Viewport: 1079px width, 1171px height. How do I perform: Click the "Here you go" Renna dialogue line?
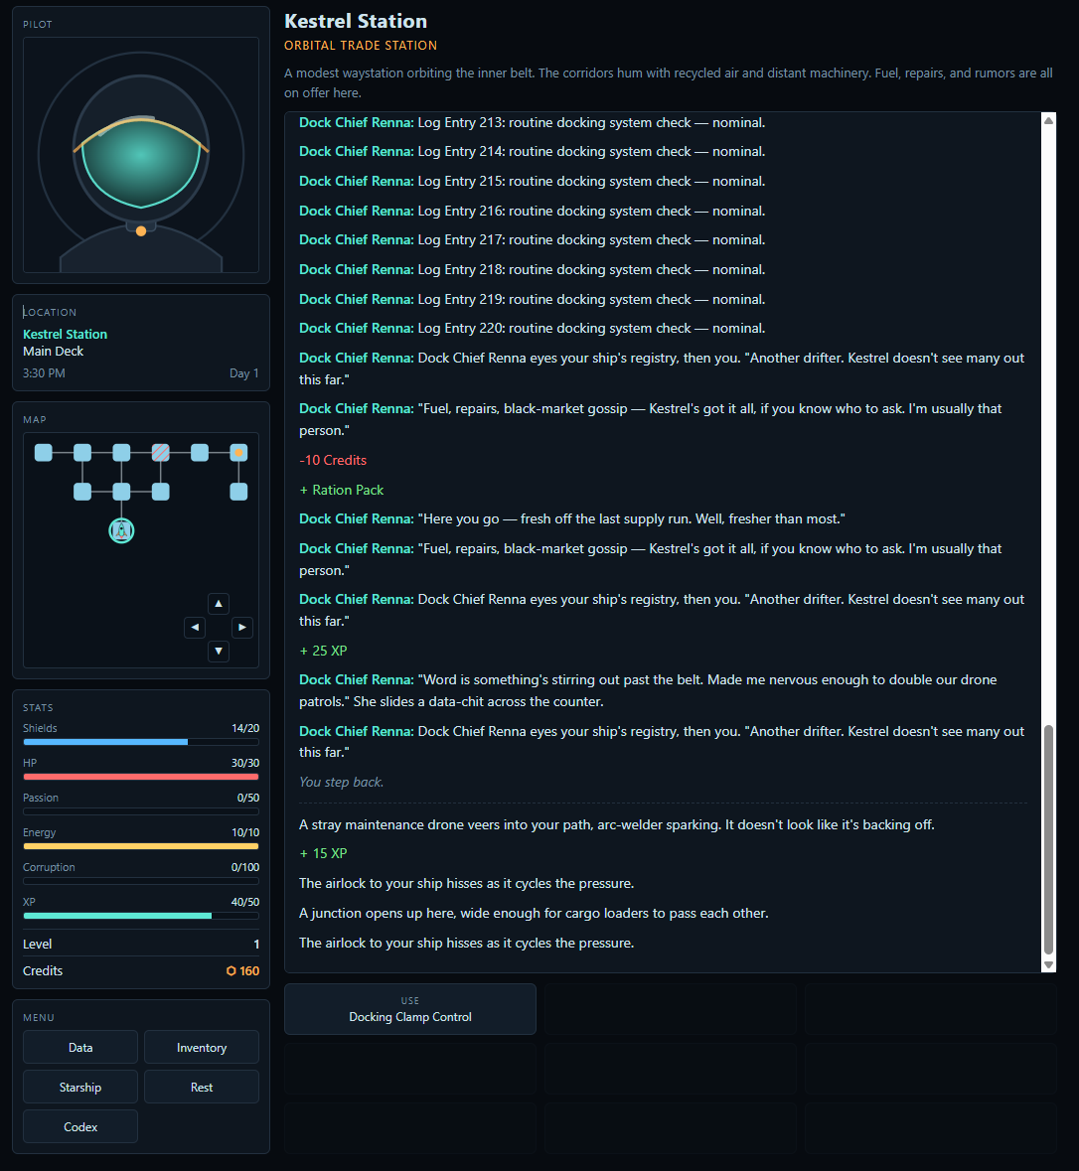(572, 518)
